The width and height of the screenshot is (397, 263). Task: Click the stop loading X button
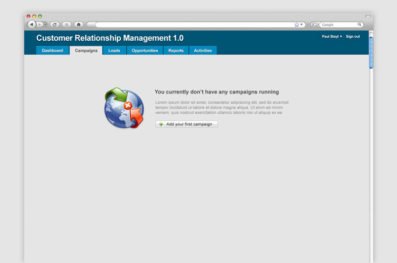(67, 24)
